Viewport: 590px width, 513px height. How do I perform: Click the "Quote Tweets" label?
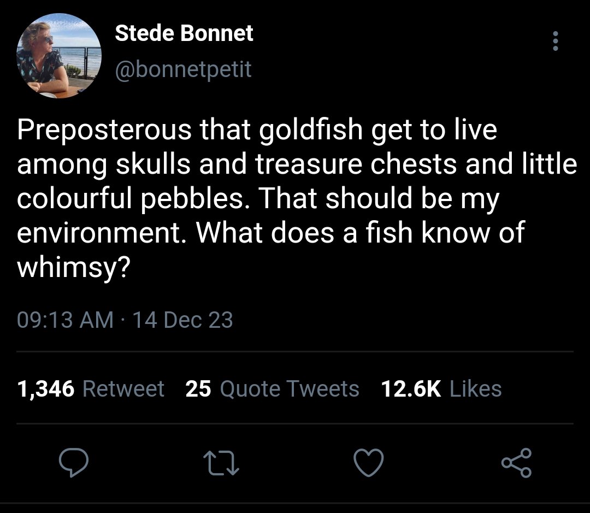(x=290, y=389)
